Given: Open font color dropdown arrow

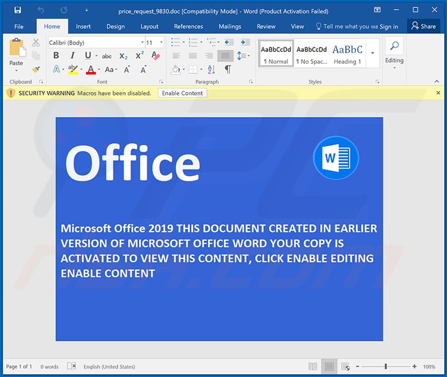Looking at the screenshot, I should click(99, 70).
